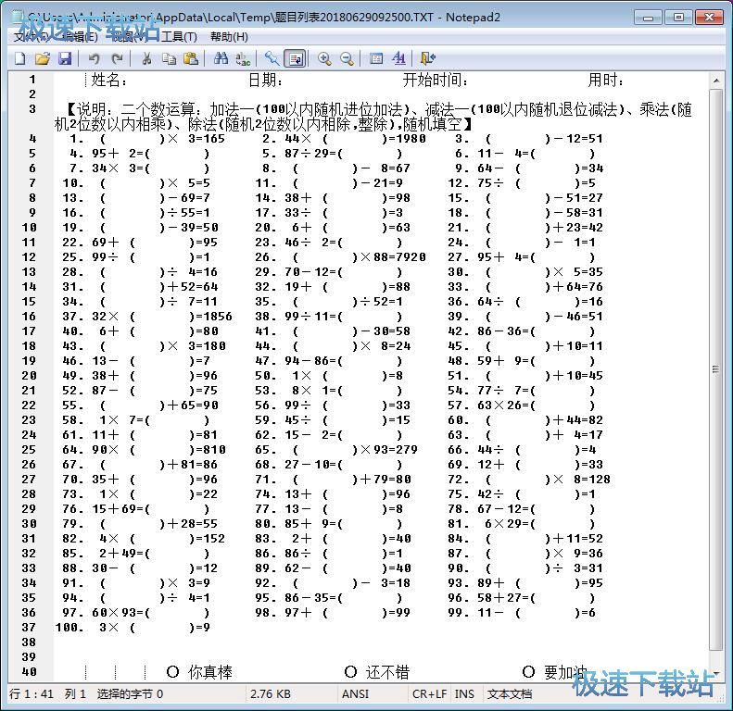This screenshot has height=711, width=733.
Task: Click problem 26. ( )×88=7920
Action: 340,257
